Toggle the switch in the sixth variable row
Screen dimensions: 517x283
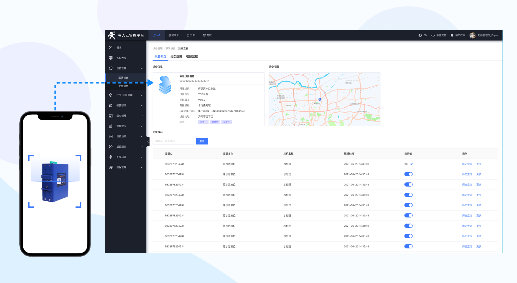click(408, 215)
